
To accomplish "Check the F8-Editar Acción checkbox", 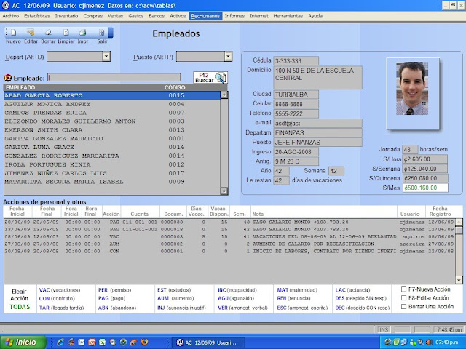I will pyautogui.click(x=403, y=297).
